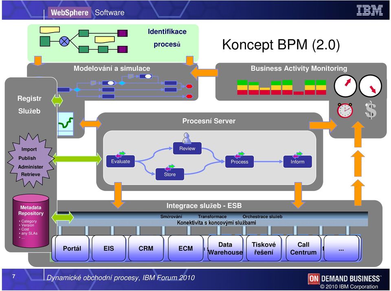Viewport: 391px width, 291px height.
Task: Click the red-yellow-green stacked bar chart
Action: [281, 87]
